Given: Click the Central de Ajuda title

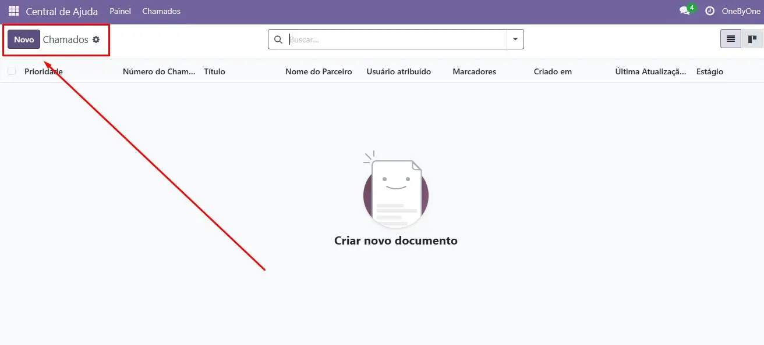Looking at the screenshot, I should click(x=62, y=11).
